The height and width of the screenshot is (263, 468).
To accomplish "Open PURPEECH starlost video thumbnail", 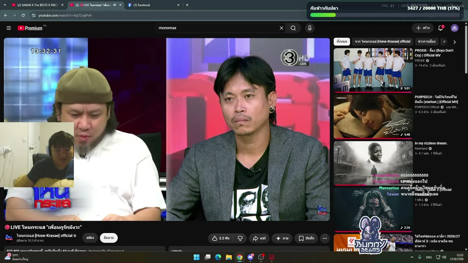I will tap(373, 117).
